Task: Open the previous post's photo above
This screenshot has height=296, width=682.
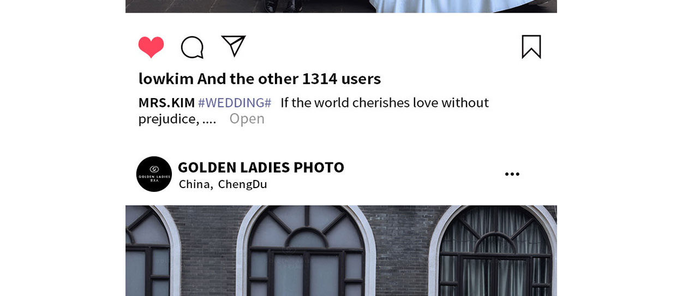Action: tap(341, 6)
